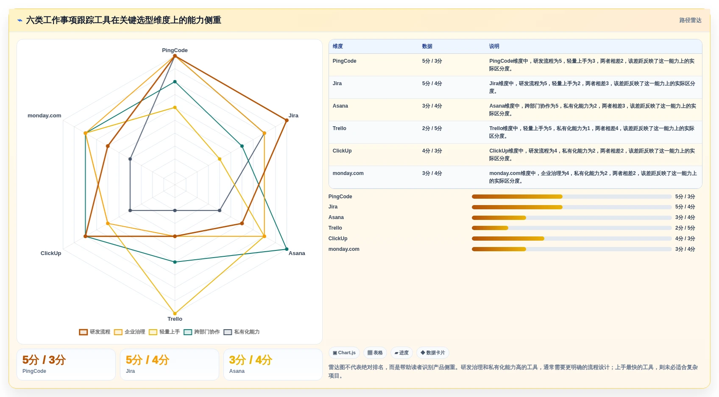Click the 进度 tag chip
This screenshot has width=719, height=397.
coord(401,353)
